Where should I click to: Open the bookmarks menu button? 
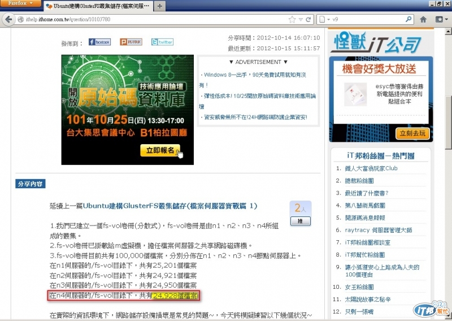pyautogui.click(x=441, y=19)
